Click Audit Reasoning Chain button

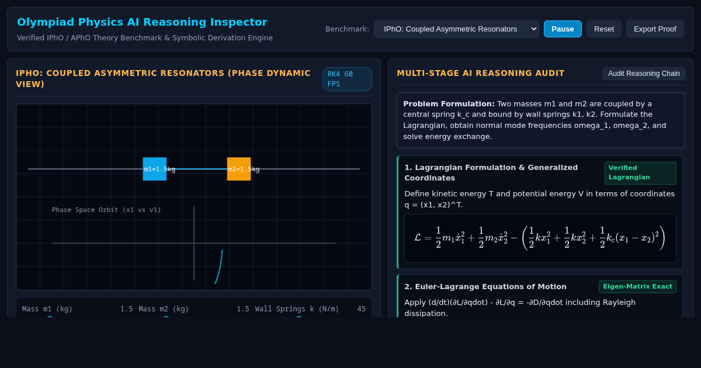click(x=644, y=74)
